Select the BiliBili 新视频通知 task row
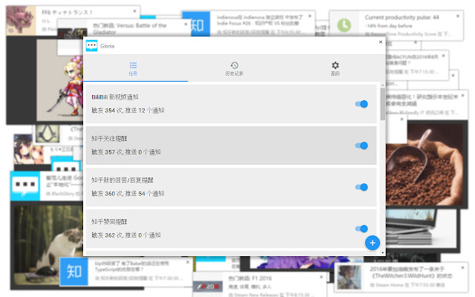The image size is (475, 297). tap(231, 104)
